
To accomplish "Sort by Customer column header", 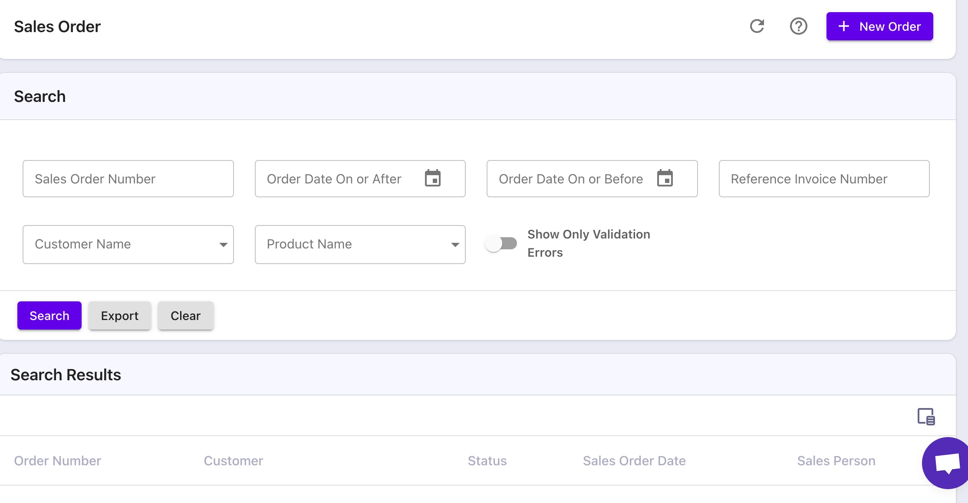I will (x=233, y=461).
